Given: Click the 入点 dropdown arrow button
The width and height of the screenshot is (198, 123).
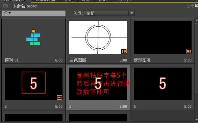Looking at the screenshot, I should [x=132, y=13].
